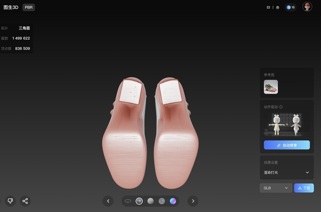321x212 pixels.
Task: Select the textured PBR render sphere
Action: [139, 201]
